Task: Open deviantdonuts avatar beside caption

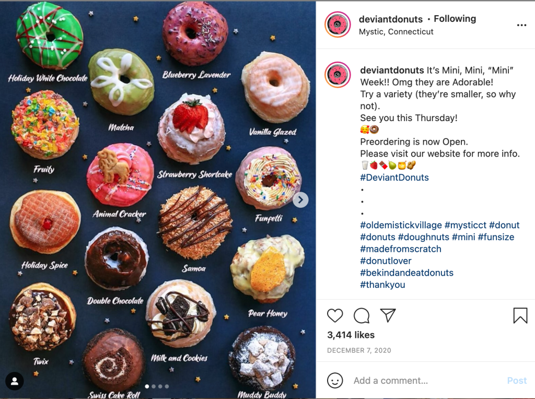Action: point(338,75)
